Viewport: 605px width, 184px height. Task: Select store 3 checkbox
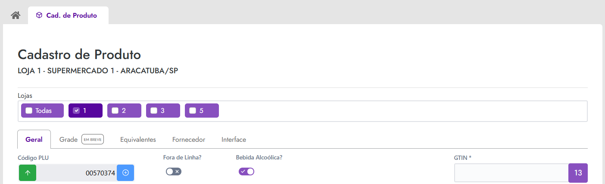pos(154,111)
